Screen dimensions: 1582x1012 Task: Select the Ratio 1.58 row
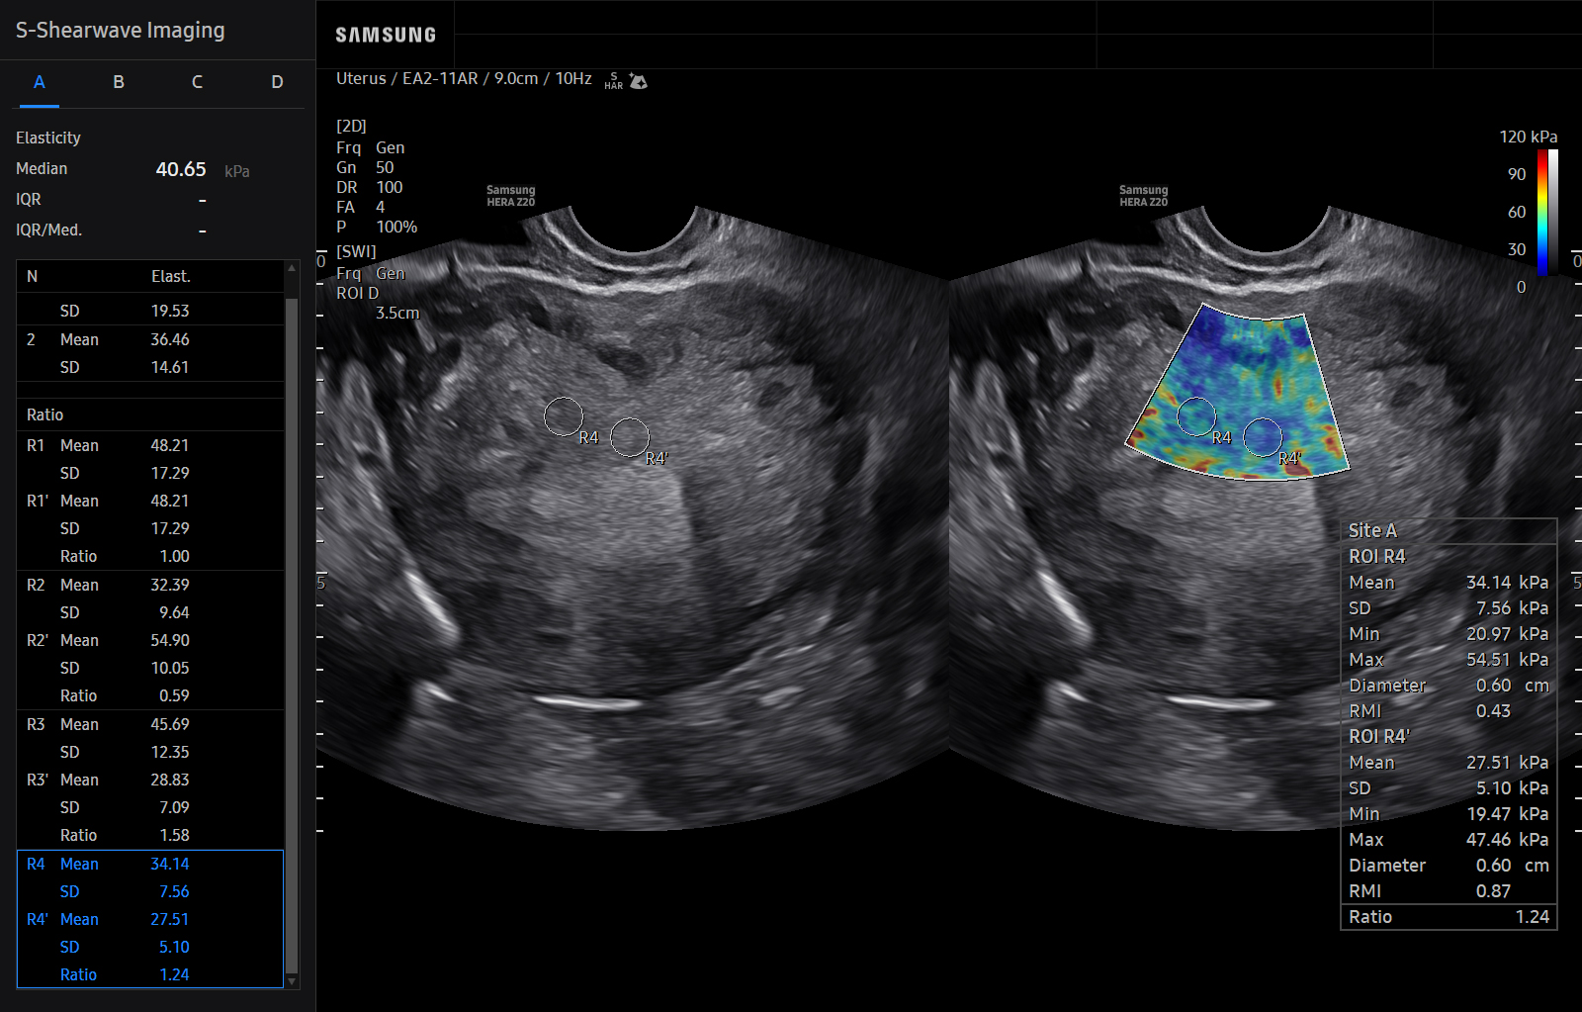150,835
